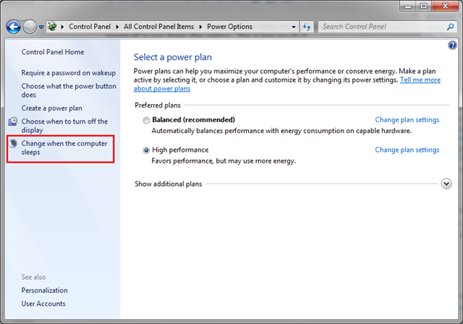Go to All Control Panel Items breadcrumb
Image resolution: width=463 pixels, height=324 pixels.
point(159,27)
